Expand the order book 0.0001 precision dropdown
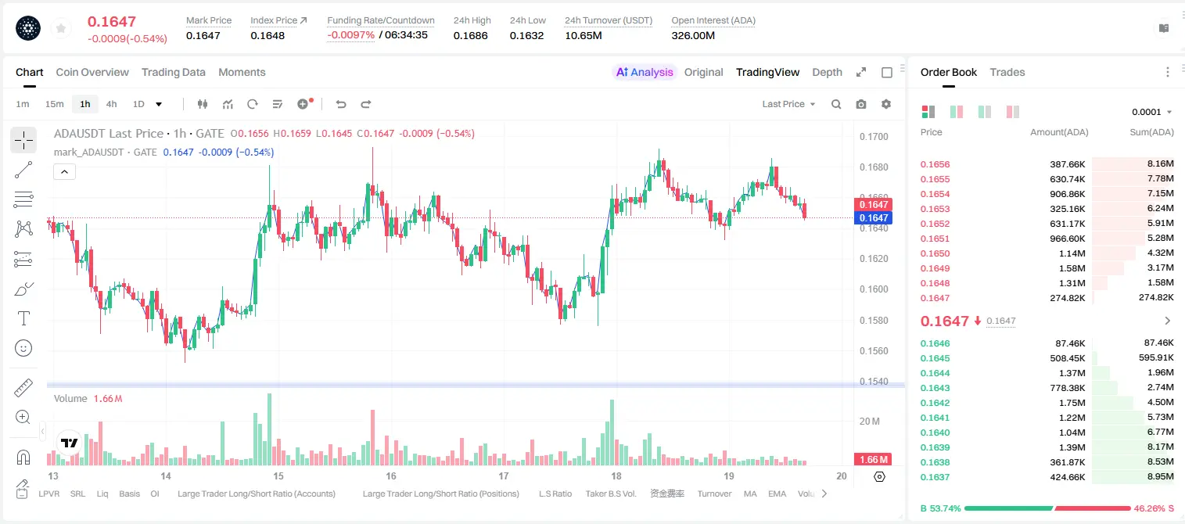 tap(1151, 112)
